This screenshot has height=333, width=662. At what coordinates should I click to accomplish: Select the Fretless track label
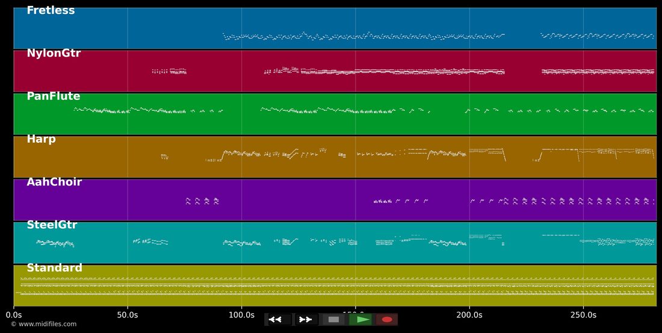[x=51, y=11]
